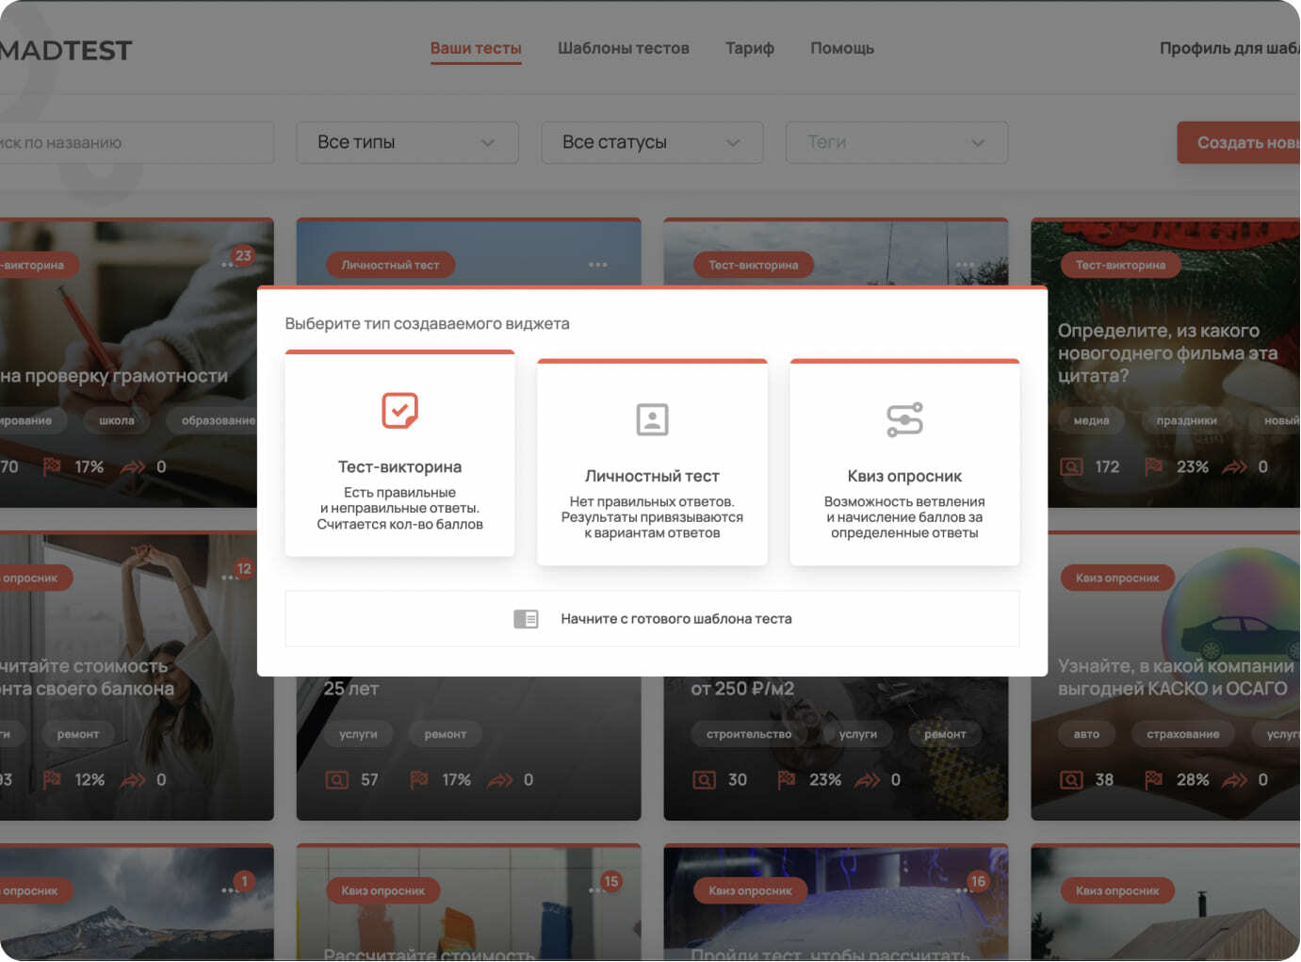Click tag страхование on КАСКО card
The width and height of the screenshot is (1301, 962).
point(1182,734)
